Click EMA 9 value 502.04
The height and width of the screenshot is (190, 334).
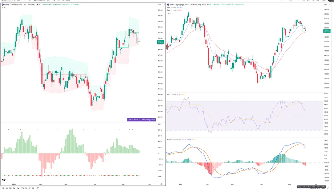pyautogui.click(x=179, y=8)
